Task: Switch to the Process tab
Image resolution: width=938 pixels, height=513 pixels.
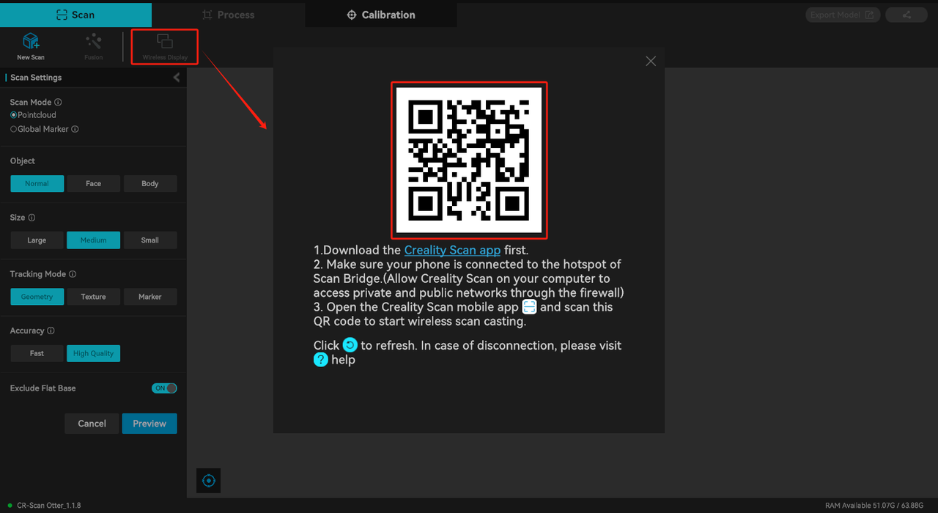Action: click(x=228, y=14)
